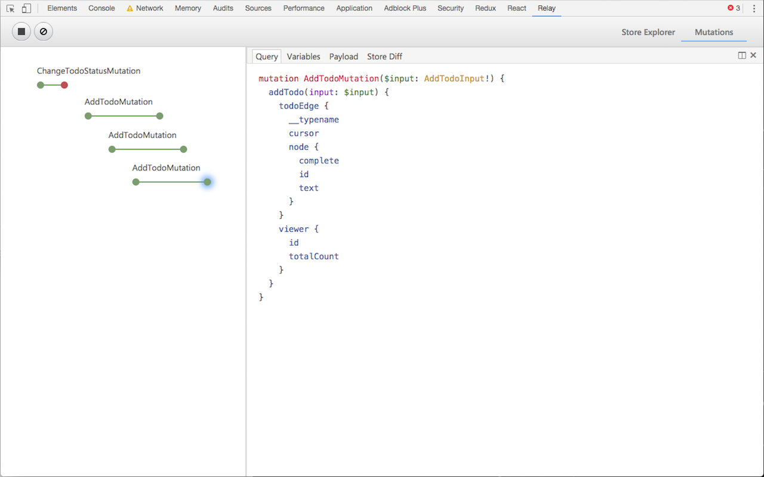
Task: Close the query detail panel with the X
Action: click(x=753, y=55)
